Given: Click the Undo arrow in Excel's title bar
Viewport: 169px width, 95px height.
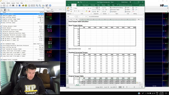Looking at the screenshot, I should click(x=81, y=2).
